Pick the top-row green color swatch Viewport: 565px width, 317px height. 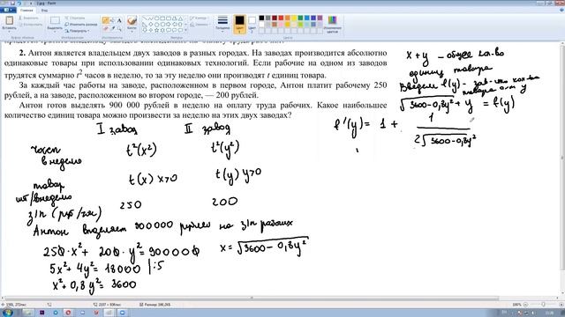[300, 18]
